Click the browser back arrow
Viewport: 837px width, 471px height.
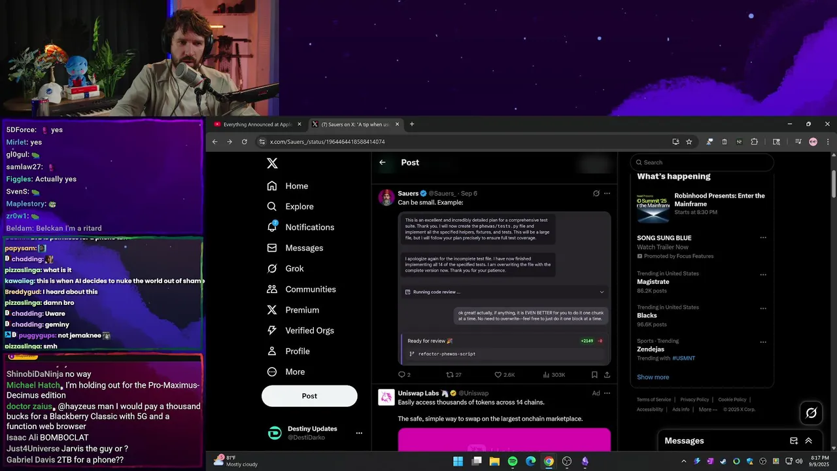pos(214,141)
